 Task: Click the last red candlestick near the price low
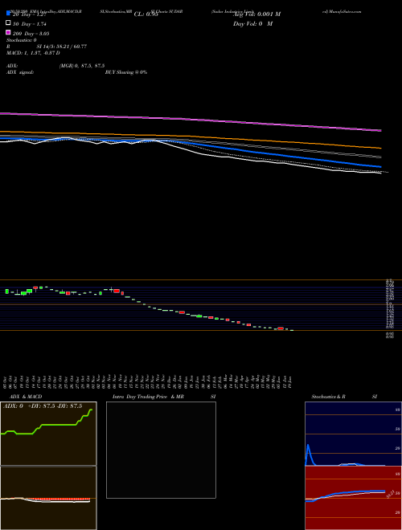(281, 328)
